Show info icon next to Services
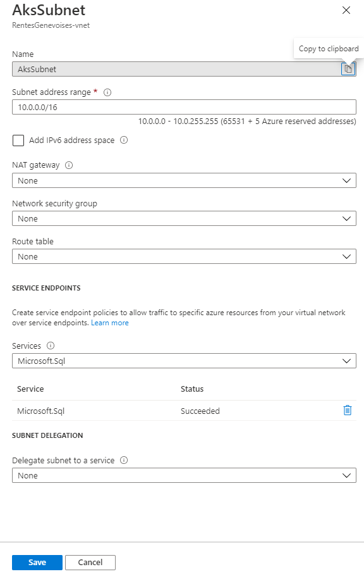The width and height of the screenshot is (364, 574). pos(51,346)
